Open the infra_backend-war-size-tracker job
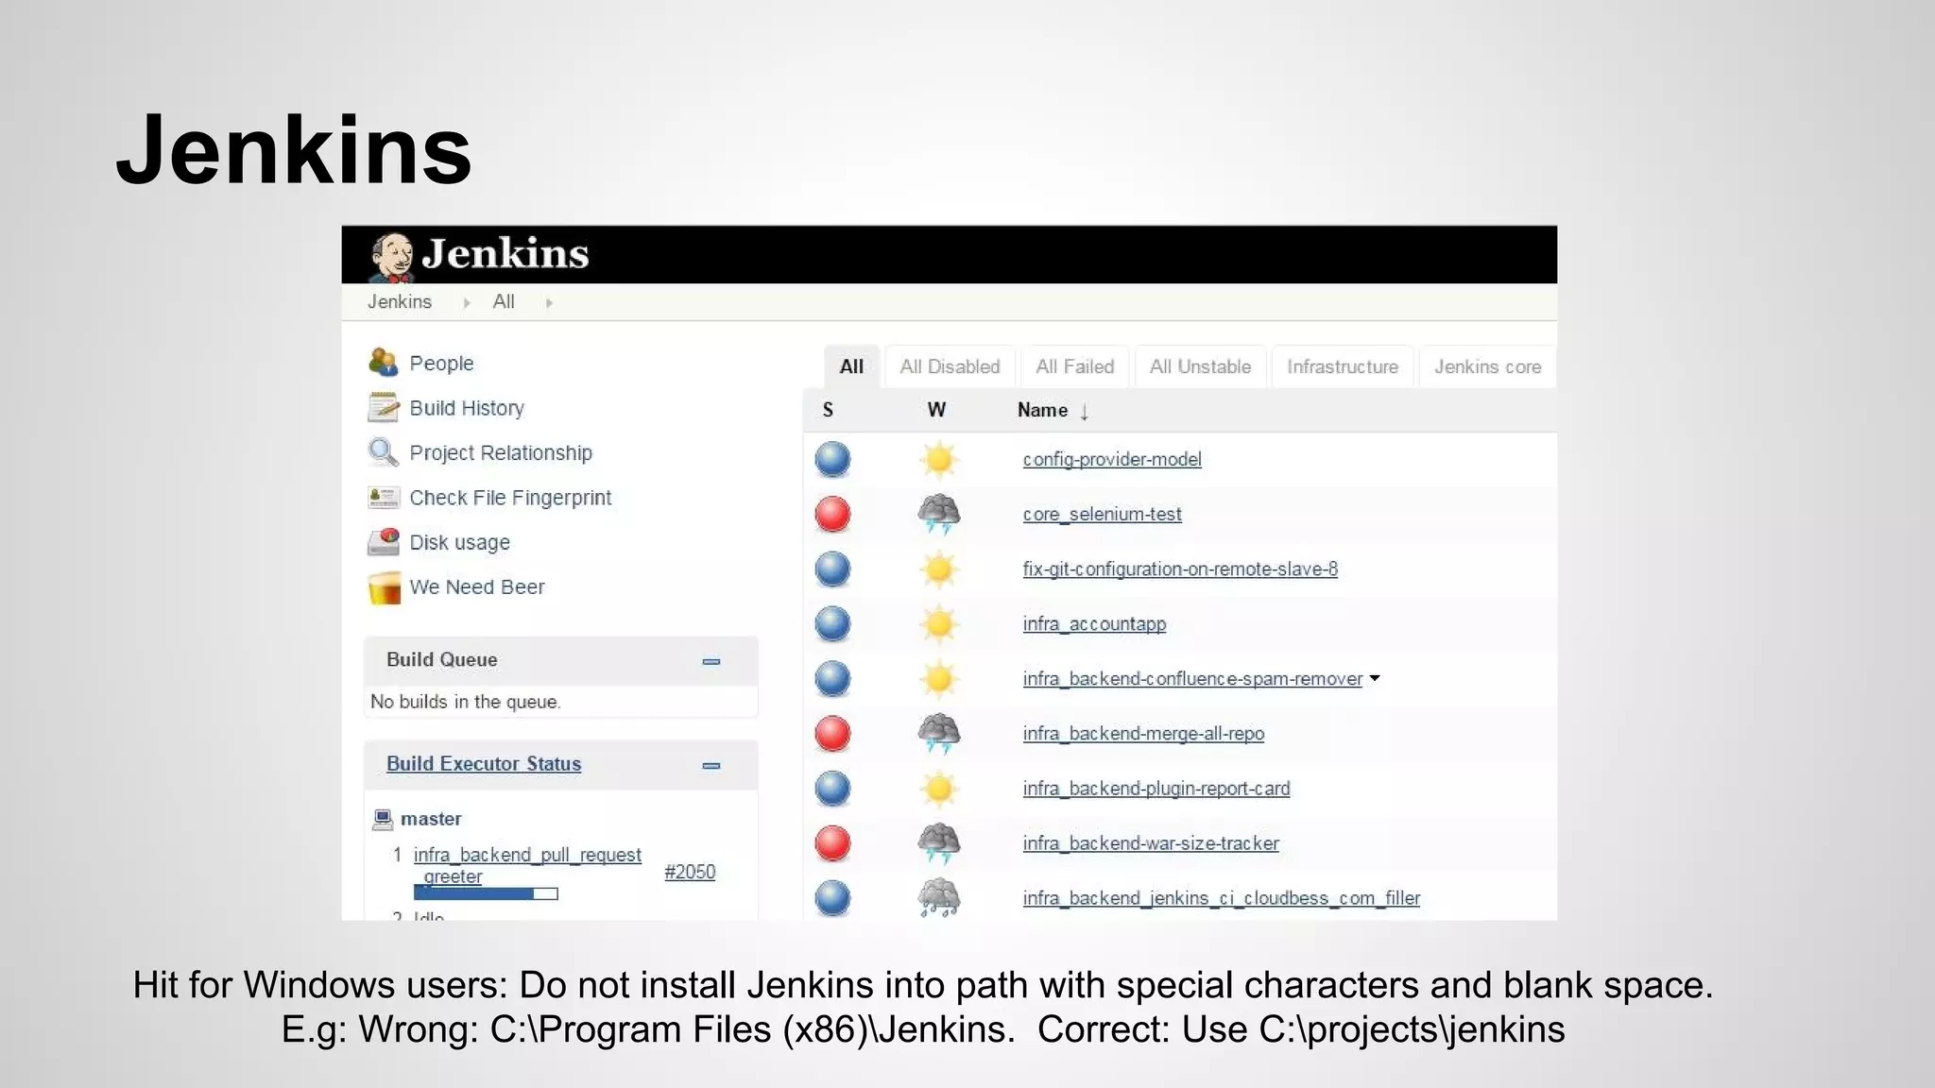The width and height of the screenshot is (1935, 1088). pyautogui.click(x=1151, y=843)
